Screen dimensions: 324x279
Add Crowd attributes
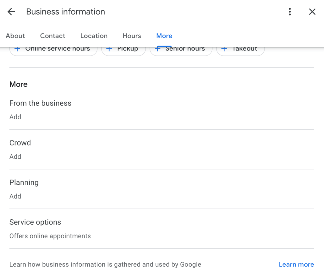[x=15, y=157]
